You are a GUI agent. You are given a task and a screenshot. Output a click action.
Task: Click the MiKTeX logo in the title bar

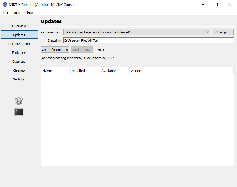click(x=5, y=4)
